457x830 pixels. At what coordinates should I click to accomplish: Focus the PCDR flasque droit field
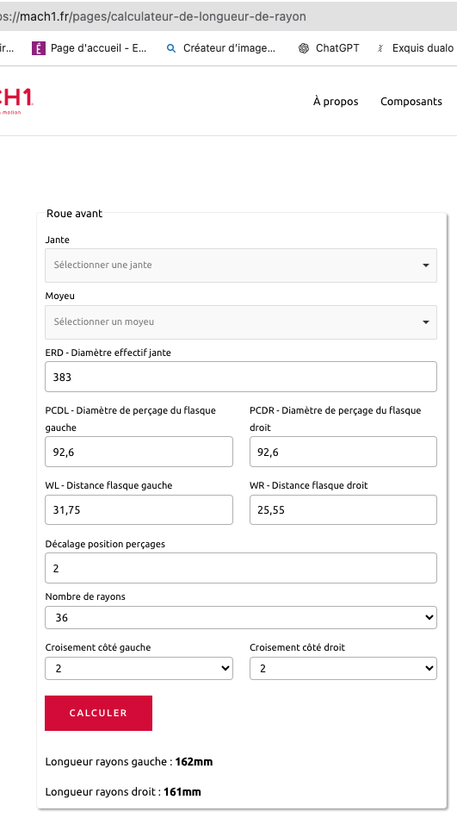tap(343, 452)
